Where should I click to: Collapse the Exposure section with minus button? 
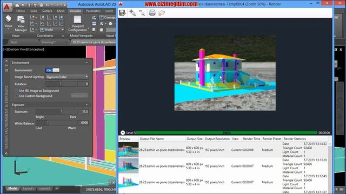86,105
